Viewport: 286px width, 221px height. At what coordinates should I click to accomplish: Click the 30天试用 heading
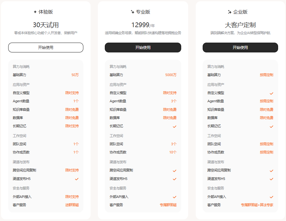click(46, 25)
